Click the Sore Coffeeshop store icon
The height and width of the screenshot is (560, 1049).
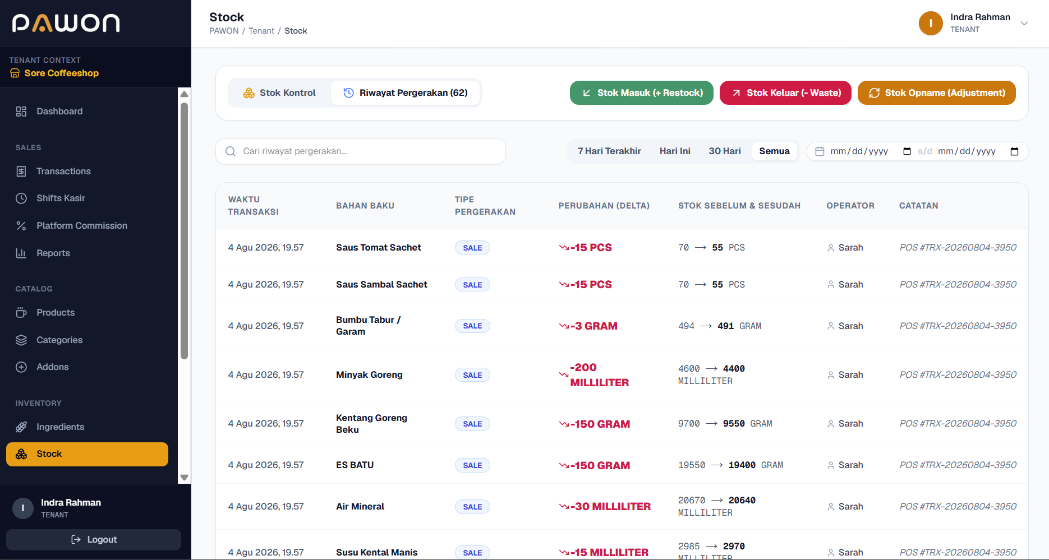click(x=15, y=73)
